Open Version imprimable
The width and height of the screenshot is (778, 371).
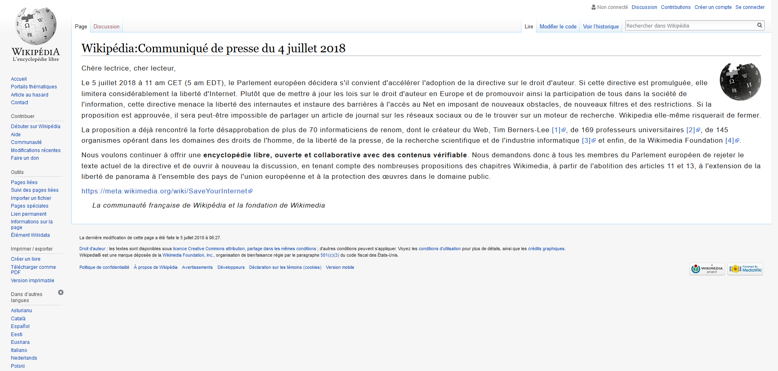click(32, 281)
